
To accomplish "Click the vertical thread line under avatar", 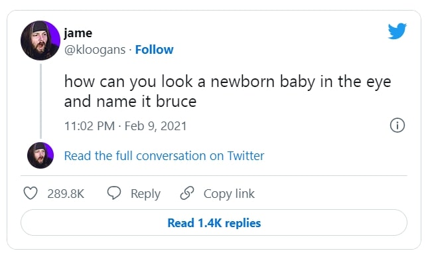I will click(x=40, y=101).
